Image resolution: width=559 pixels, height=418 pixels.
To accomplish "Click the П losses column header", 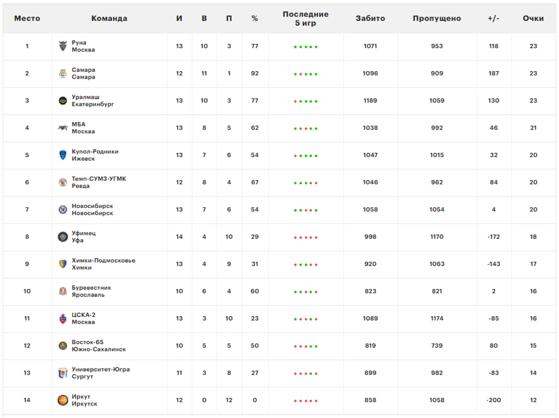I will (x=229, y=18).
